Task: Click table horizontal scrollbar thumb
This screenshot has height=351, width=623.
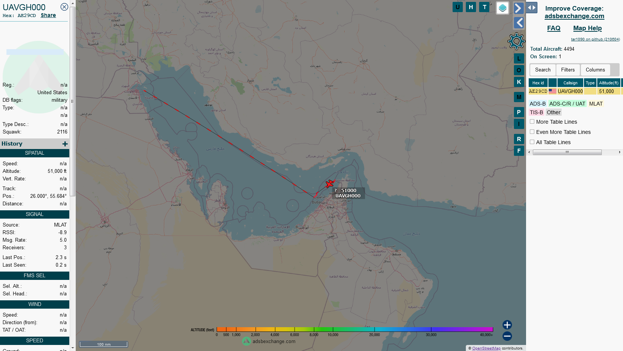Action: [x=567, y=152]
